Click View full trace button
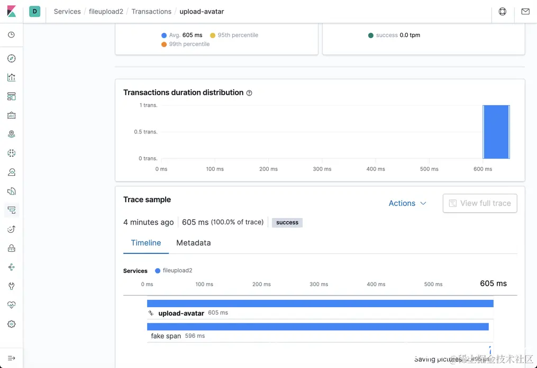The height and width of the screenshot is (368, 537). pyautogui.click(x=480, y=203)
